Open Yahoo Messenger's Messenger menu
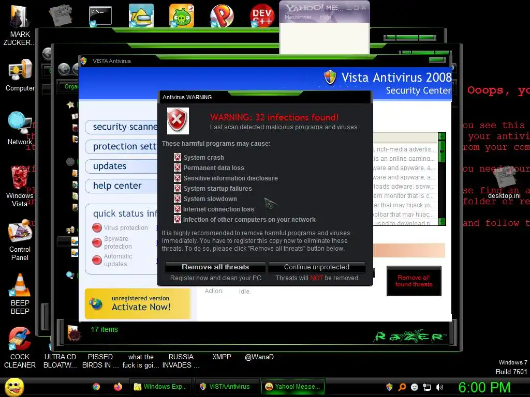 pyautogui.click(x=298, y=17)
